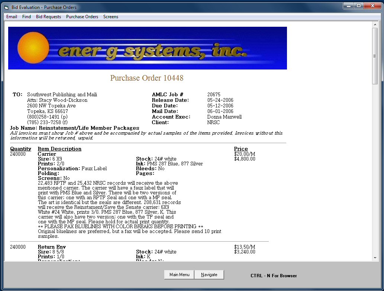The width and height of the screenshot is (384, 291).
Task: Click the Return Env total $3,240.00
Action: [x=245, y=252]
